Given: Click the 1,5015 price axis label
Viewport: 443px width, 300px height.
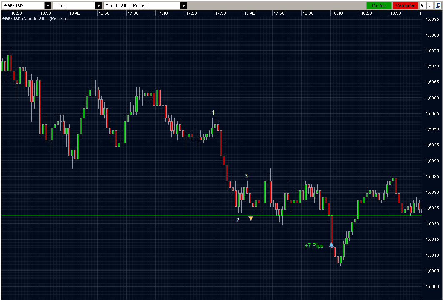Looking at the screenshot, I should [432, 240].
